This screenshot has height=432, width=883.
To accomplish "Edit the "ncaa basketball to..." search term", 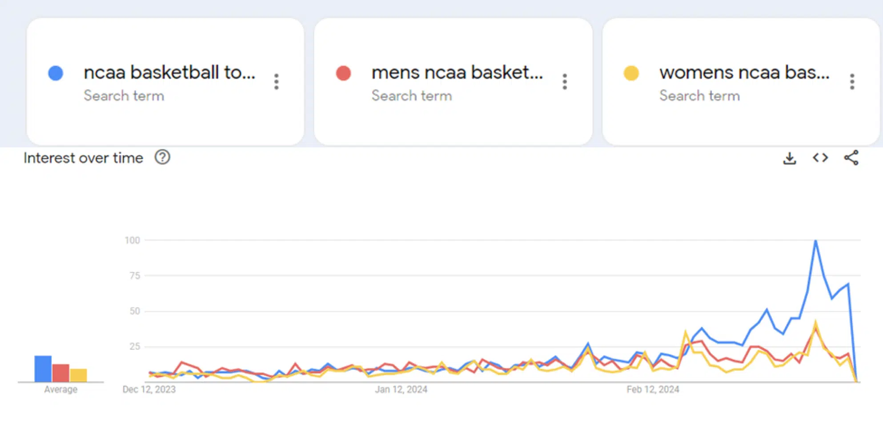I will point(169,72).
